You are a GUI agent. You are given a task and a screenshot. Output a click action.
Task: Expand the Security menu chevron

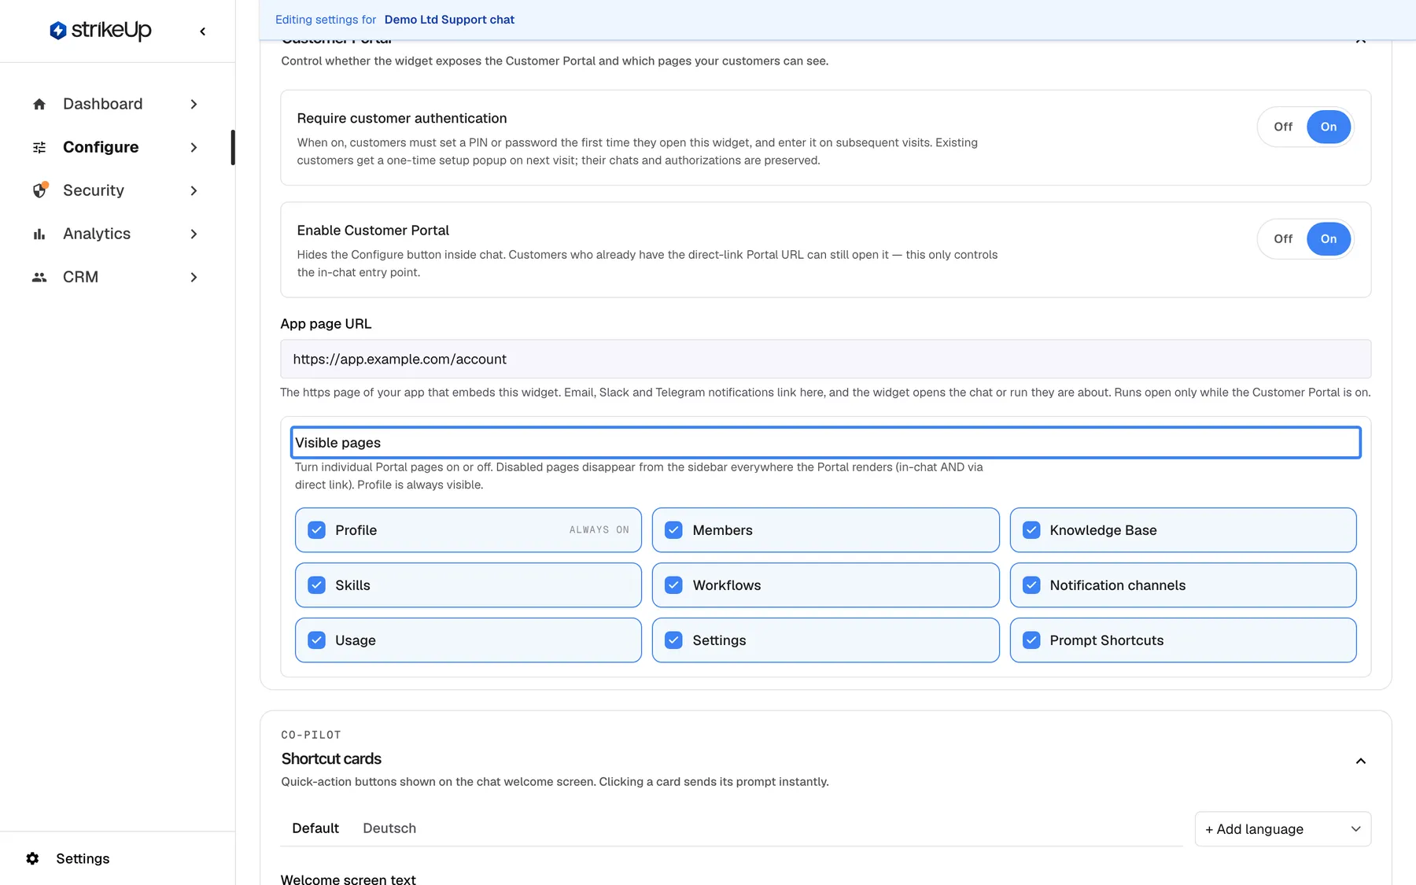(x=194, y=190)
